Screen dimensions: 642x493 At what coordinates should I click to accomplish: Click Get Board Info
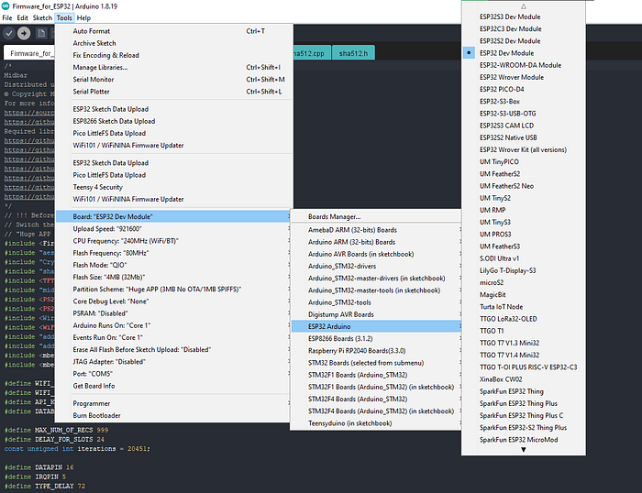pos(173,386)
